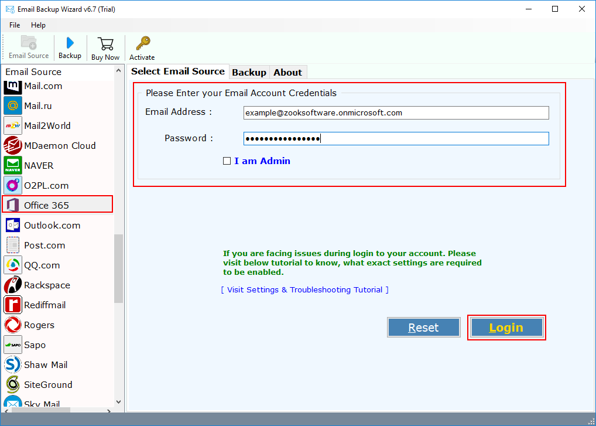The width and height of the screenshot is (596, 426).
Task: Open the Help menu
Action: click(39, 25)
